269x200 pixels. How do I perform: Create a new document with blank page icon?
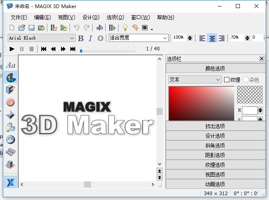coord(12,27)
